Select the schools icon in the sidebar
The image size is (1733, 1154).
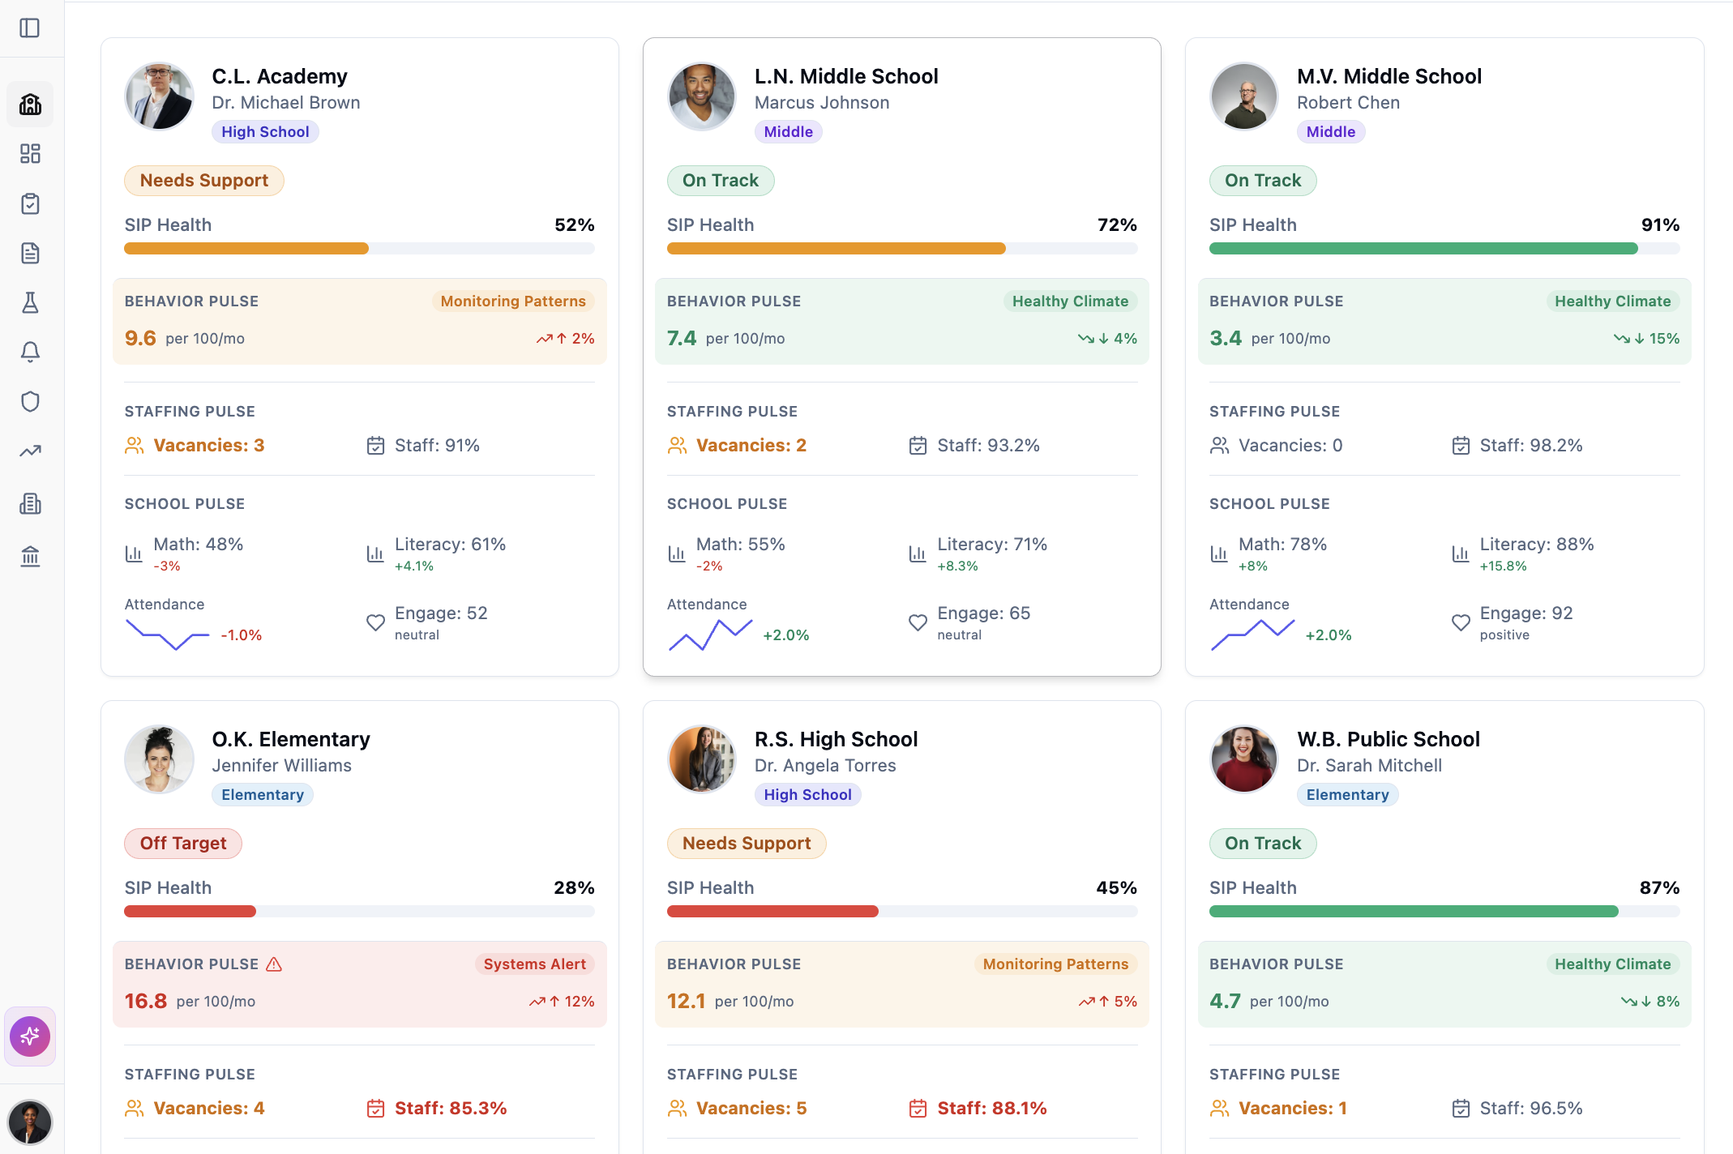(30, 104)
